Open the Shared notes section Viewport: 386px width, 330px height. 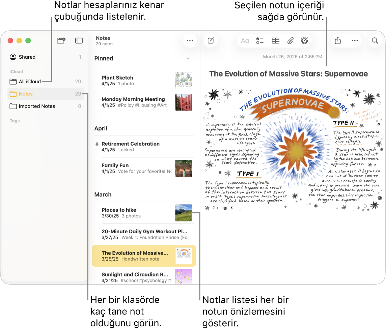pyautogui.click(x=27, y=57)
